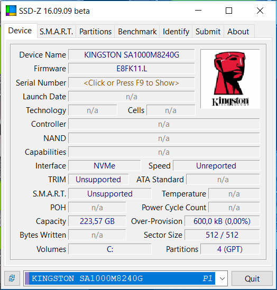Click the Firmware field E8FK11.L
Image resolution: width=277 pixels, height=290 pixels.
point(132,69)
